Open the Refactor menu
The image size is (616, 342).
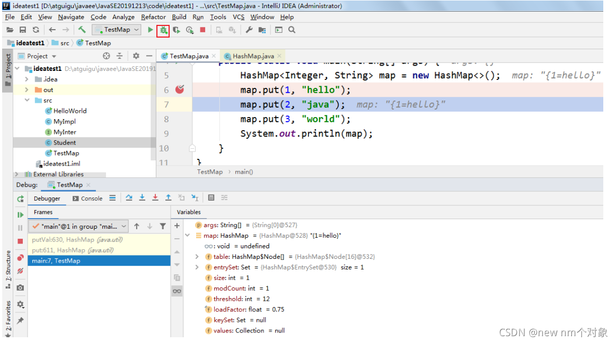pos(153,17)
